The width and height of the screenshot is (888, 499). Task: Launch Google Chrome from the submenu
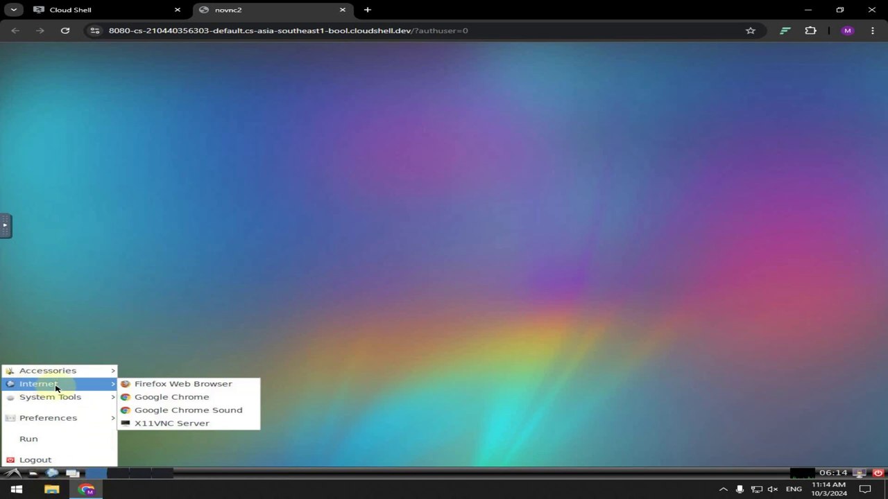[189, 397]
